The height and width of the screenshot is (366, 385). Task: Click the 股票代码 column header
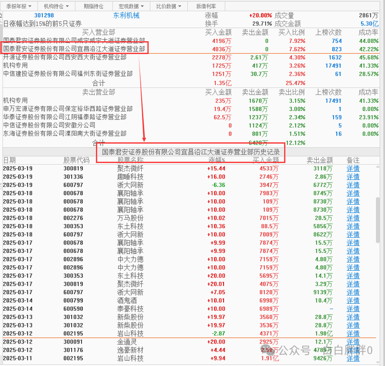pyautogui.click(x=76, y=160)
